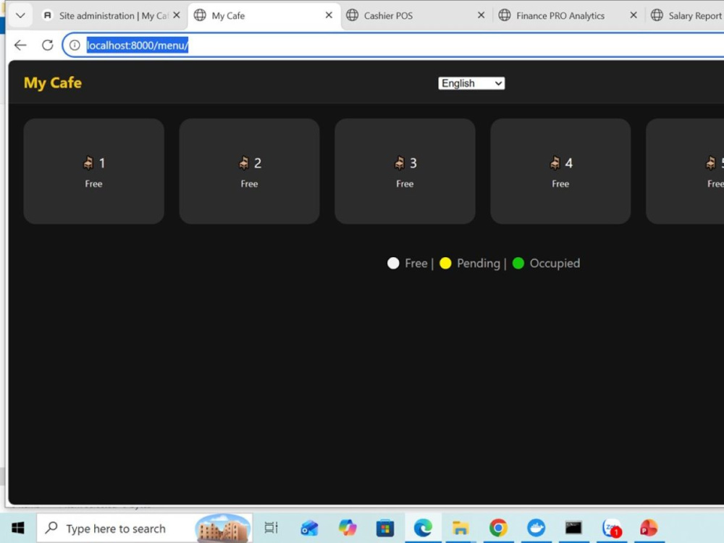
Task: Open File Explorer from taskbar
Action: pyautogui.click(x=460, y=528)
